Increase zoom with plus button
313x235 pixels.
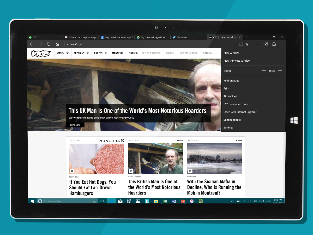280,71
